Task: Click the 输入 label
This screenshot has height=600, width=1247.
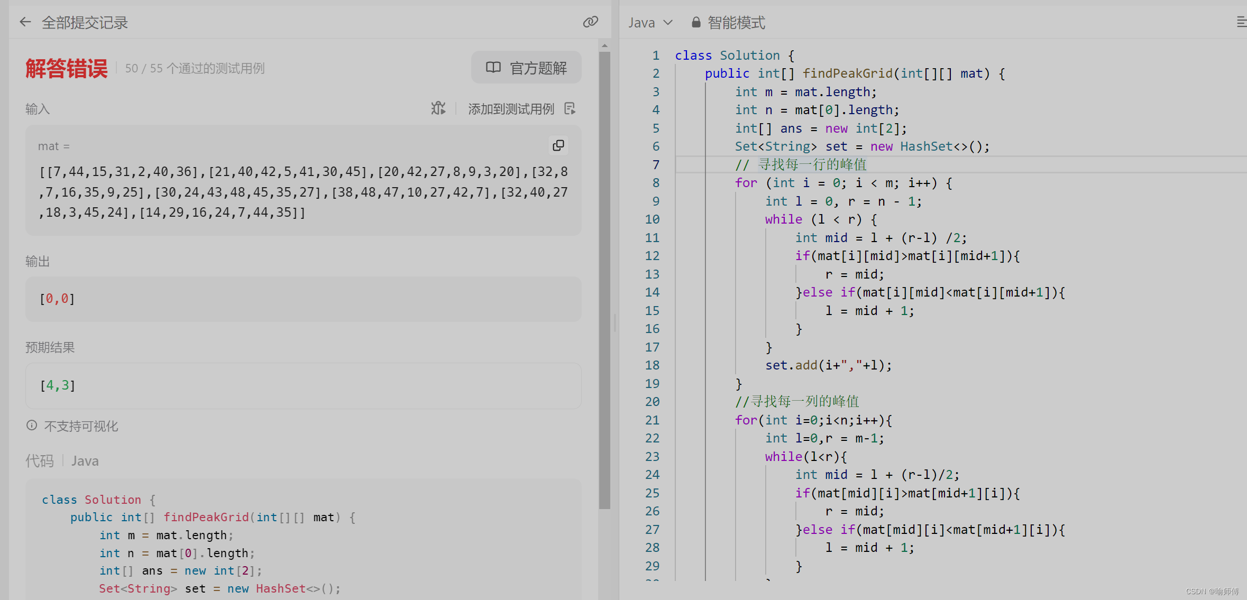Action: [x=38, y=109]
